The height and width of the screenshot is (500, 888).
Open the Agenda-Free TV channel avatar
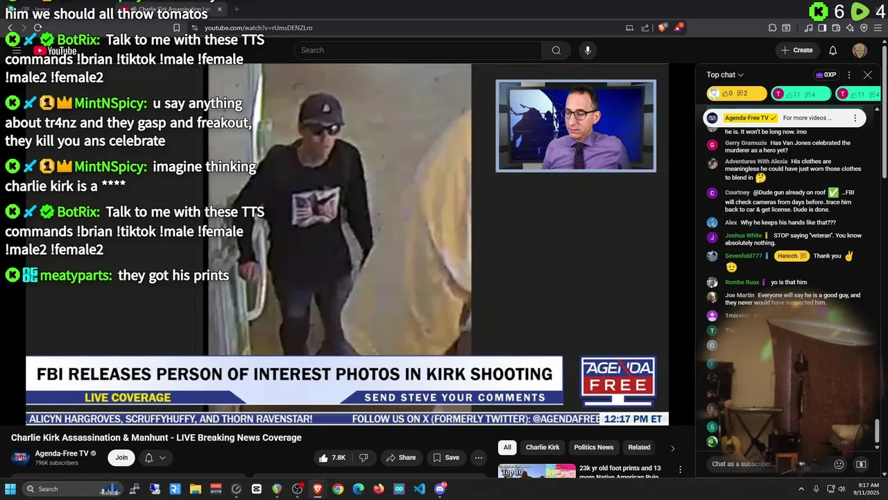pos(21,457)
